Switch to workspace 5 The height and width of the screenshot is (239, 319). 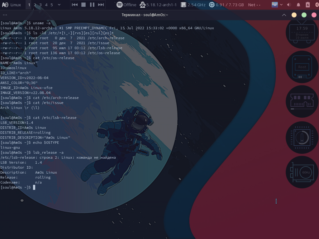(52, 5)
